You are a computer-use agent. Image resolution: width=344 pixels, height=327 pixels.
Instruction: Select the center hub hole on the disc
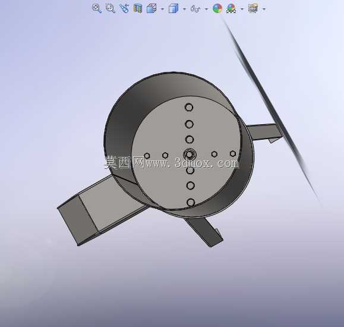[x=189, y=154]
